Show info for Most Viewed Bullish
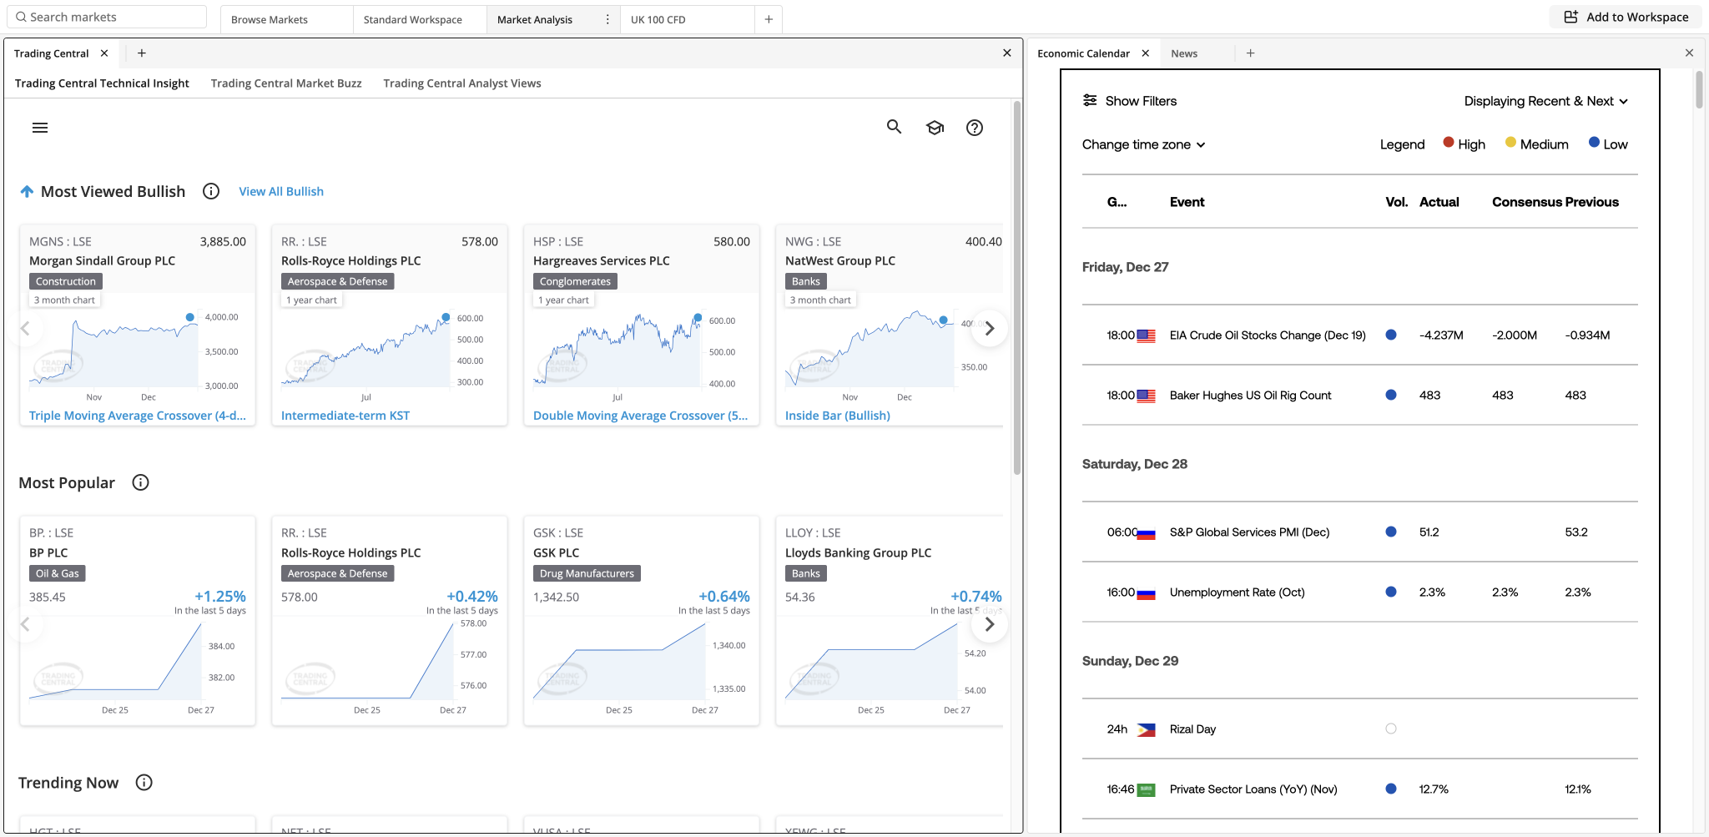 [211, 191]
